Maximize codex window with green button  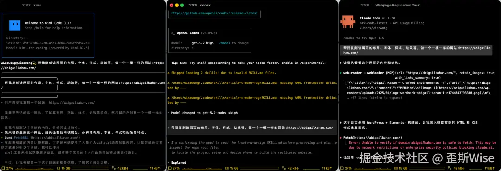click(x=182, y=5)
